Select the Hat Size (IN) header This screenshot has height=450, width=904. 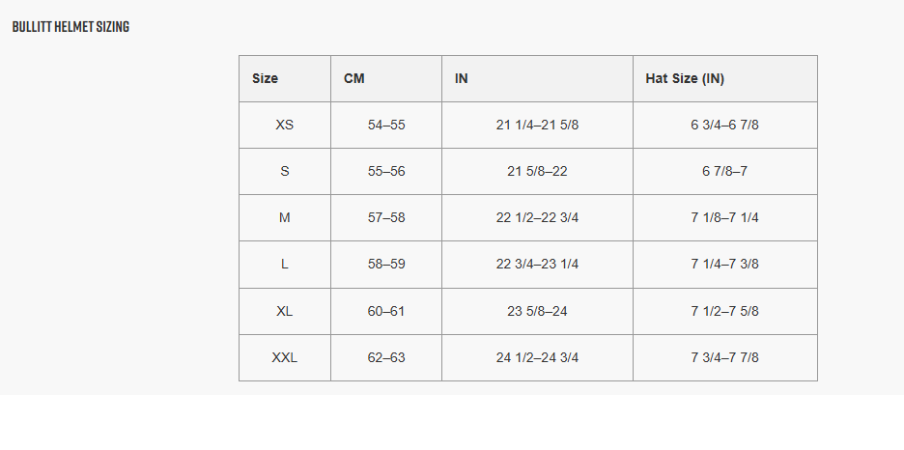coord(685,78)
